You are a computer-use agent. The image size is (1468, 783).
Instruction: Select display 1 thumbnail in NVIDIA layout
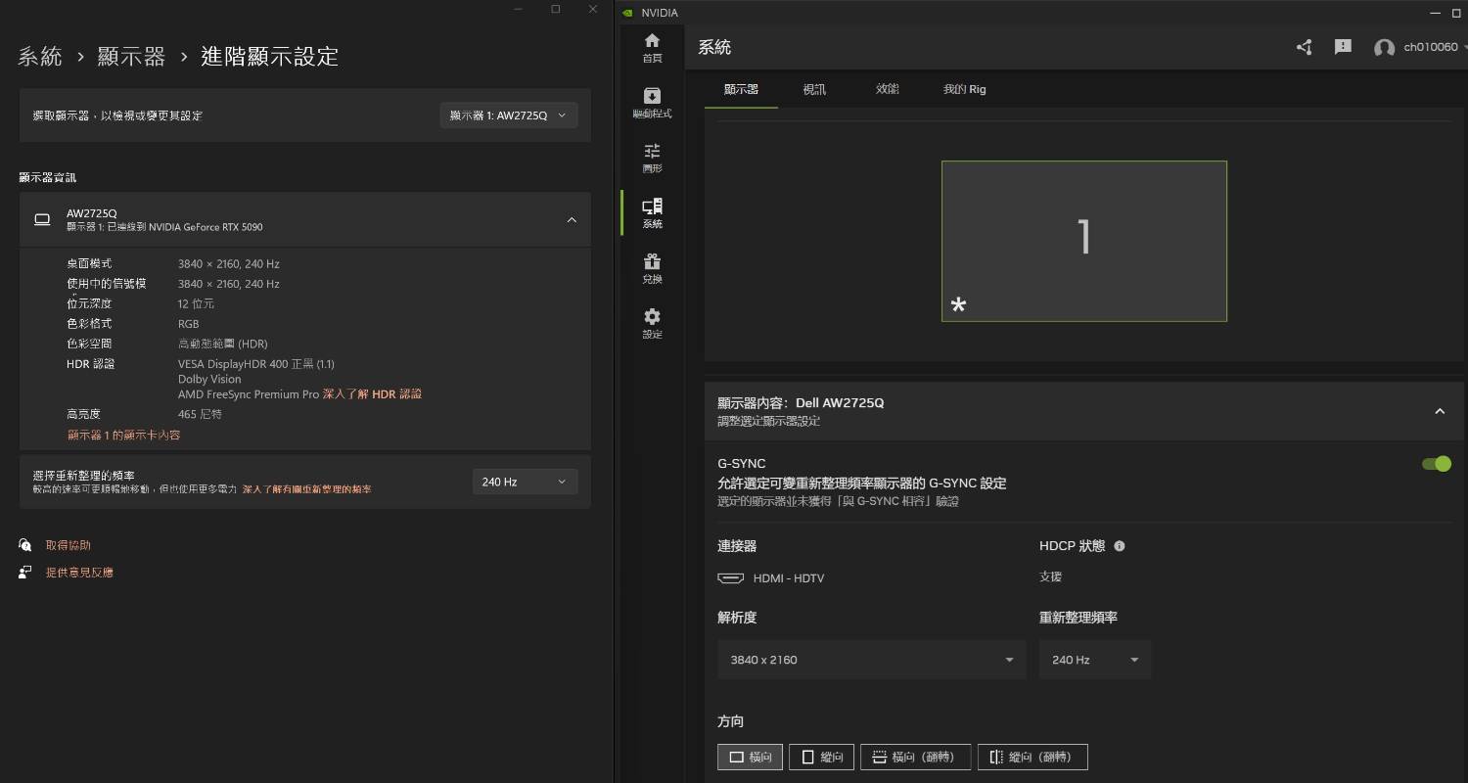pos(1083,241)
